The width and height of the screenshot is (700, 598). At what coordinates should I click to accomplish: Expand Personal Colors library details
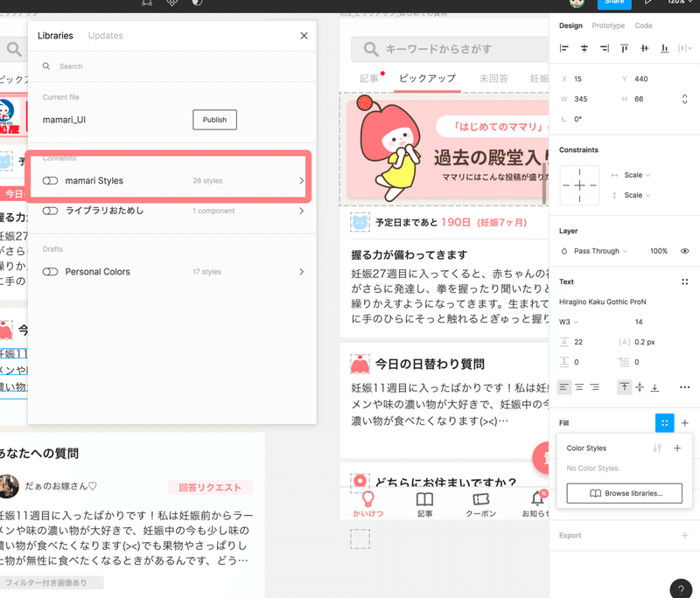click(301, 272)
